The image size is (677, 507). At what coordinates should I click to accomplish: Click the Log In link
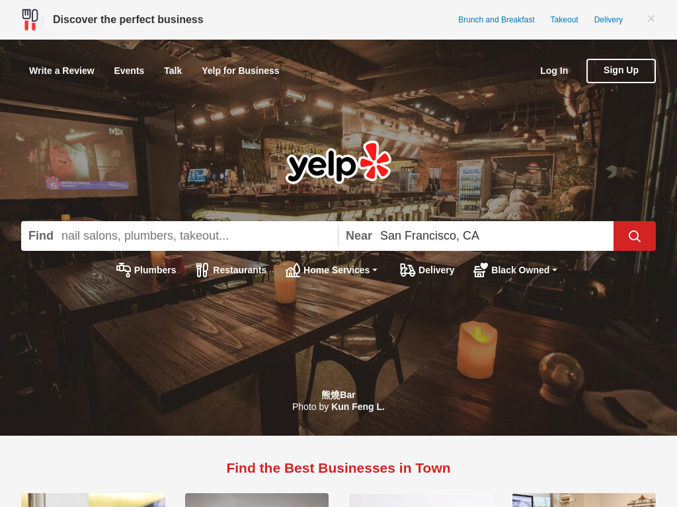click(x=554, y=71)
